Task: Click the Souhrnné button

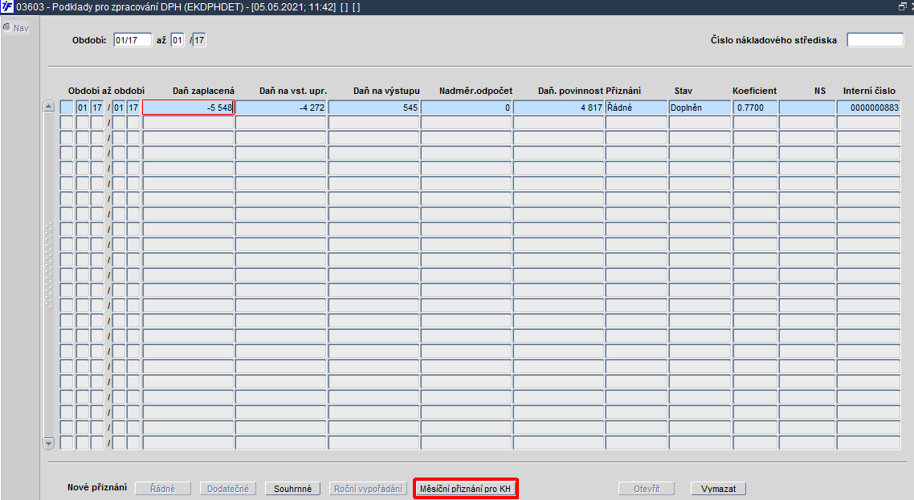Action: pyautogui.click(x=292, y=488)
